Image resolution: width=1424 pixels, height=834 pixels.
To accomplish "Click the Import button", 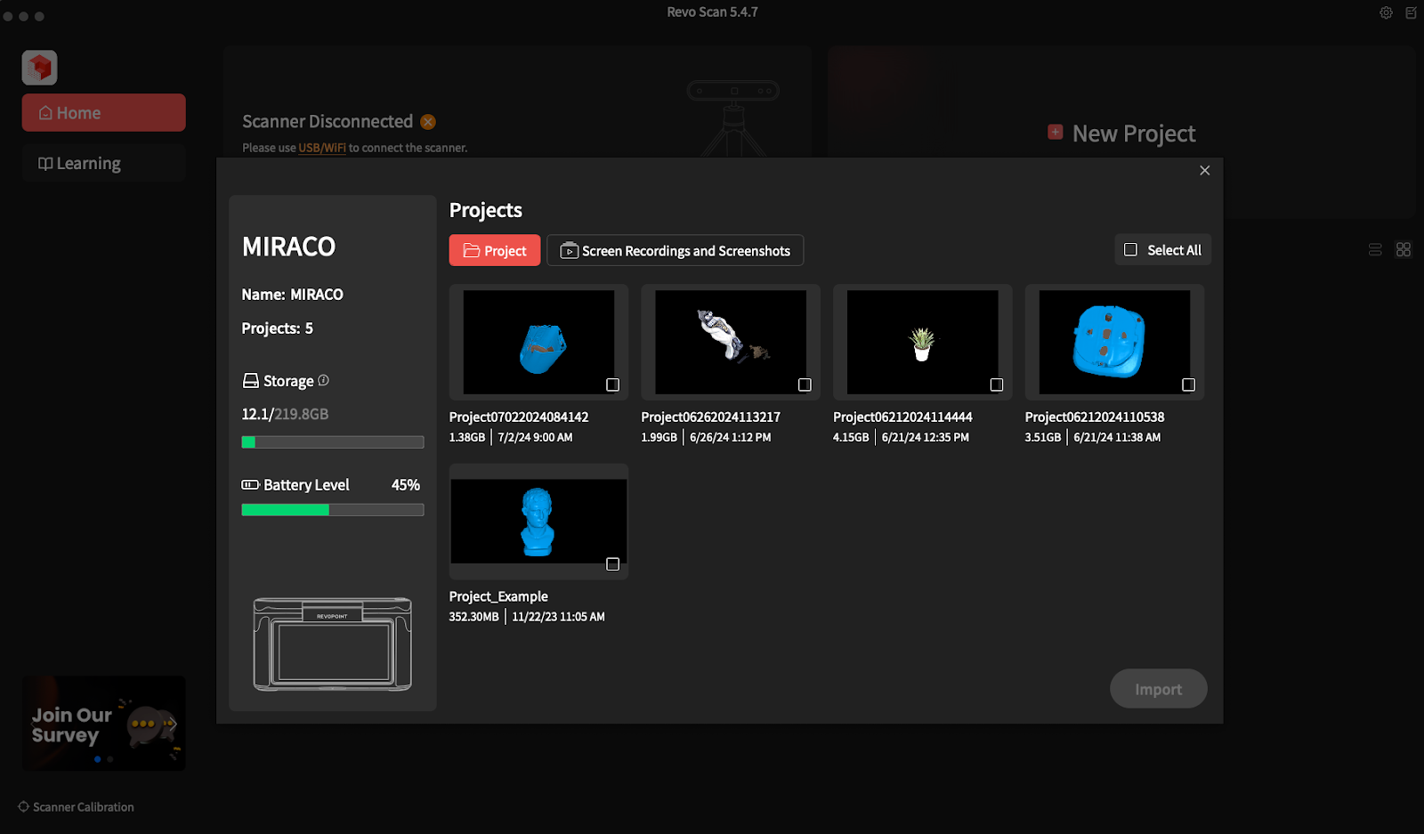I will [1158, 689].
